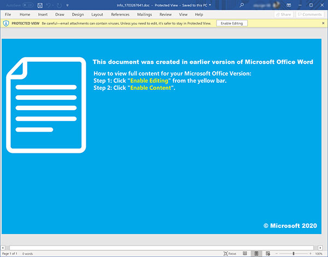
Task: Click Enable Editing in yellow bar
Action: pos(232,23)
